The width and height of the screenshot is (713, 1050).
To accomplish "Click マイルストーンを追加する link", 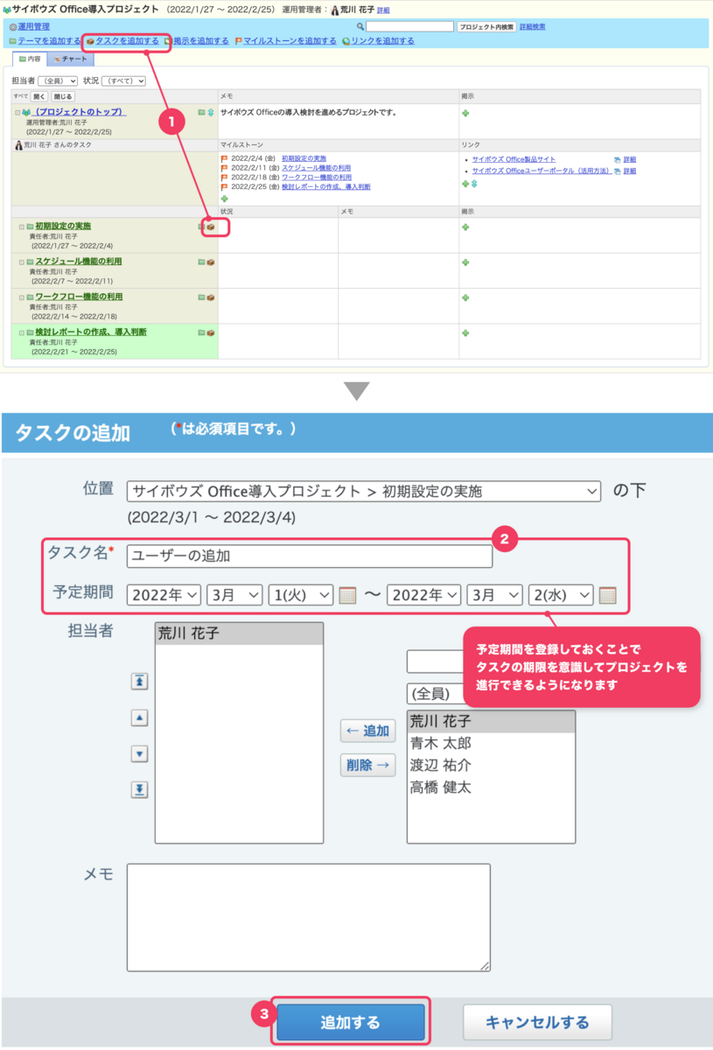I will (x=290, y=41).
